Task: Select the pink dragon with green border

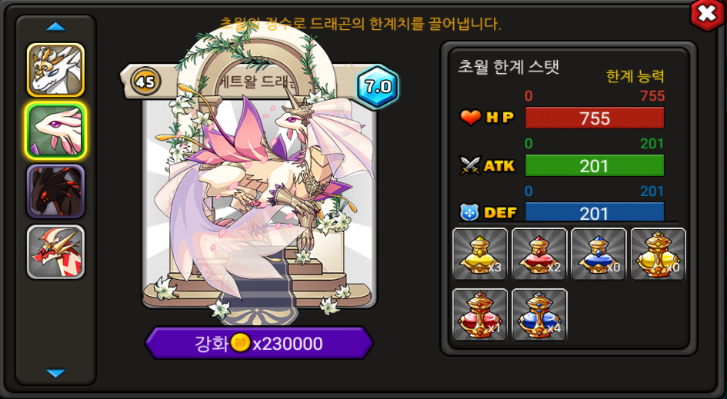Action: [55, 131]
